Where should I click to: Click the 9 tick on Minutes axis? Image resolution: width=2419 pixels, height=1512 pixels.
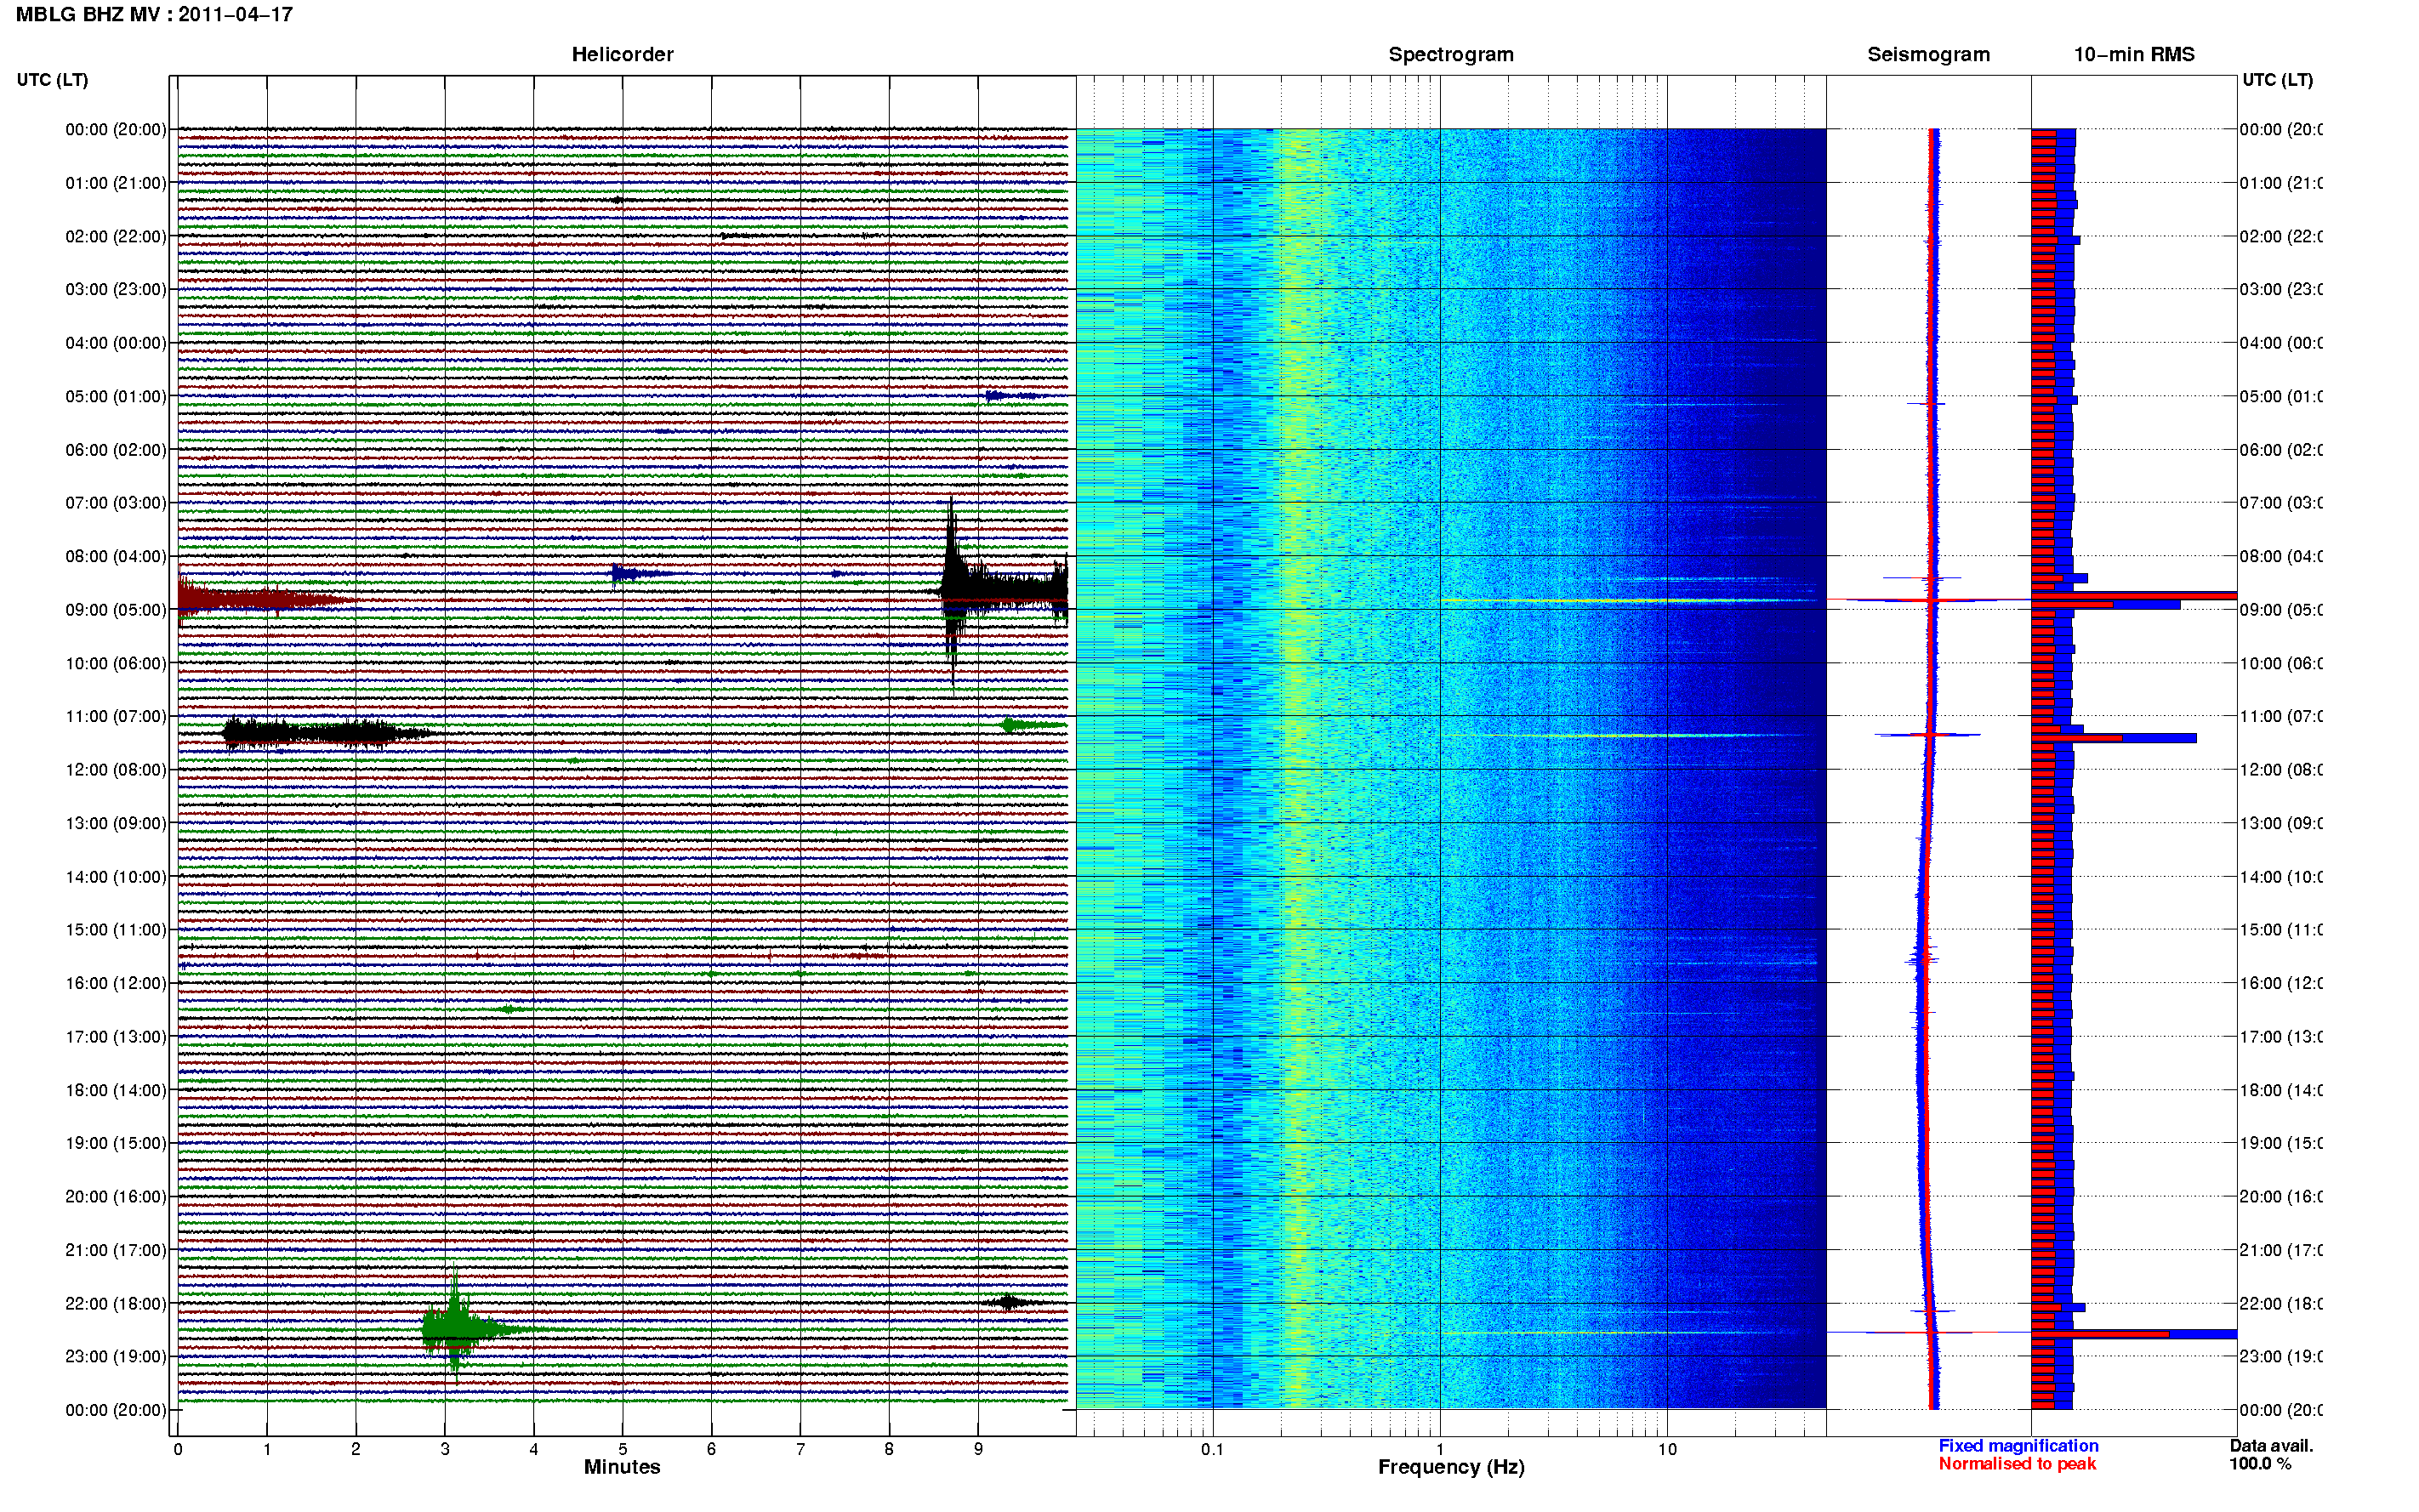(x=978, y=1449)
